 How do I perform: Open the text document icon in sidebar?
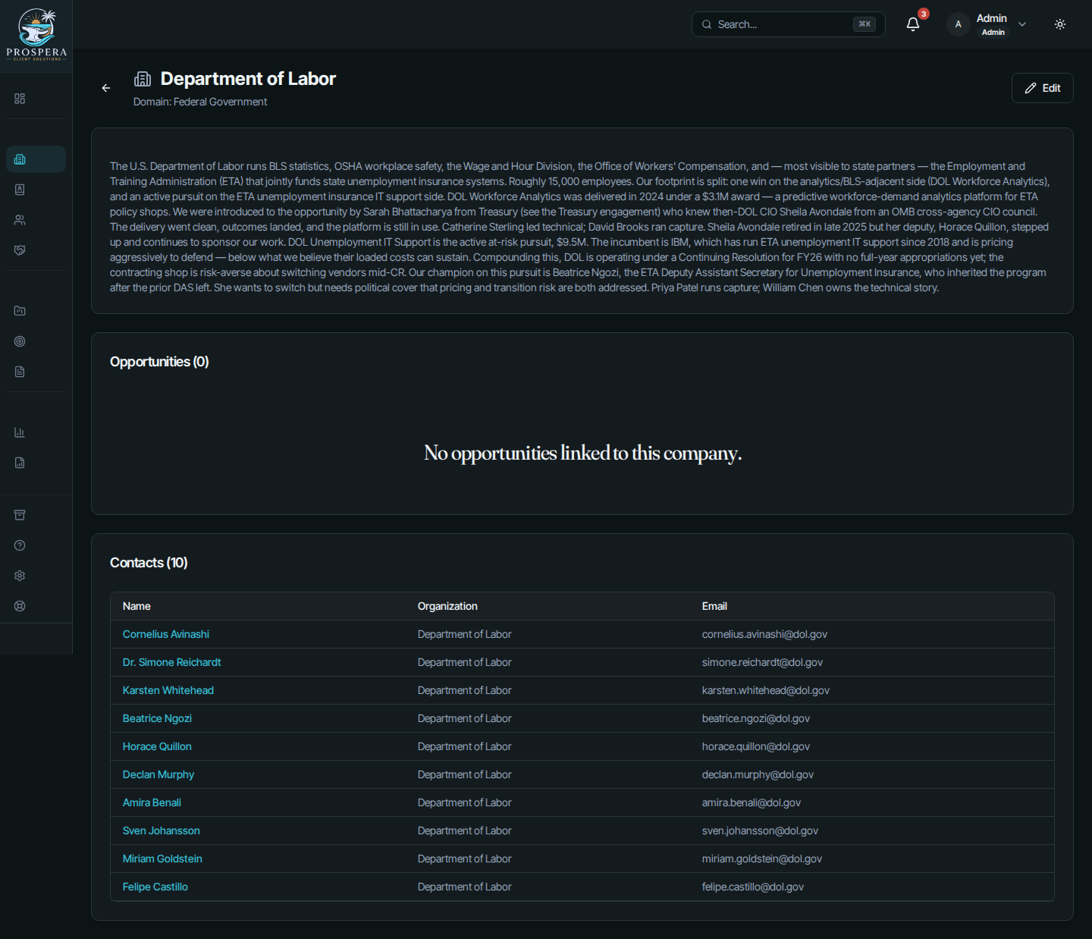[20, 372]
